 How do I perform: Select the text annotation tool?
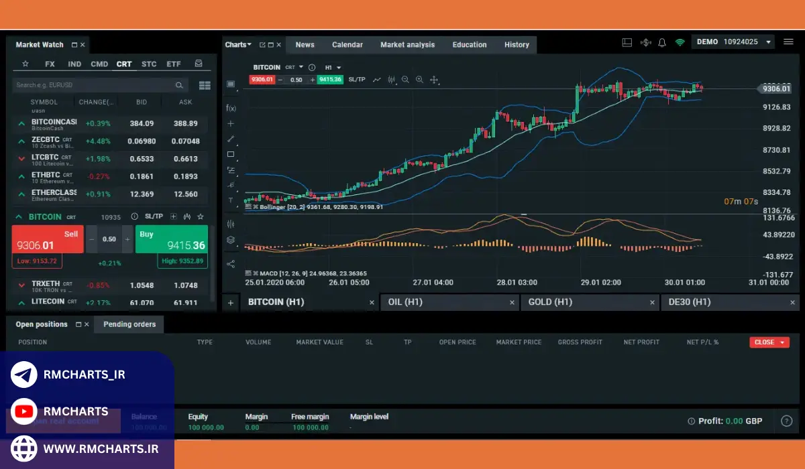coord(231,200)
